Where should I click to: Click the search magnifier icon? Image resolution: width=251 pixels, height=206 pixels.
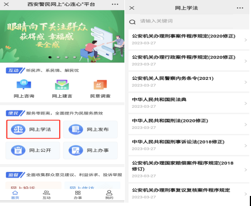click(132, 22)
